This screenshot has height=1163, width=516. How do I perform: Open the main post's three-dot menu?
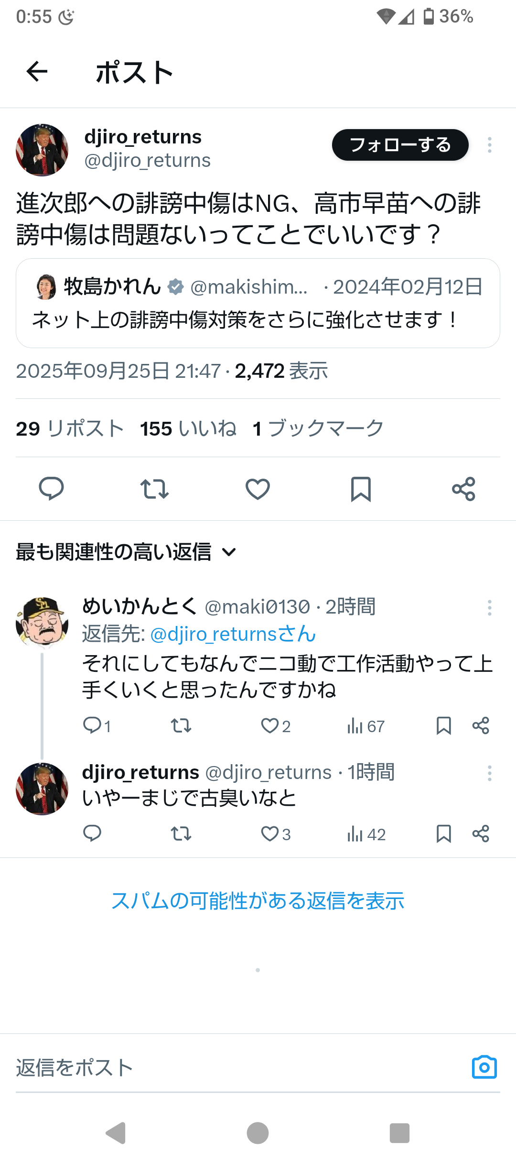tap(489, 145)
